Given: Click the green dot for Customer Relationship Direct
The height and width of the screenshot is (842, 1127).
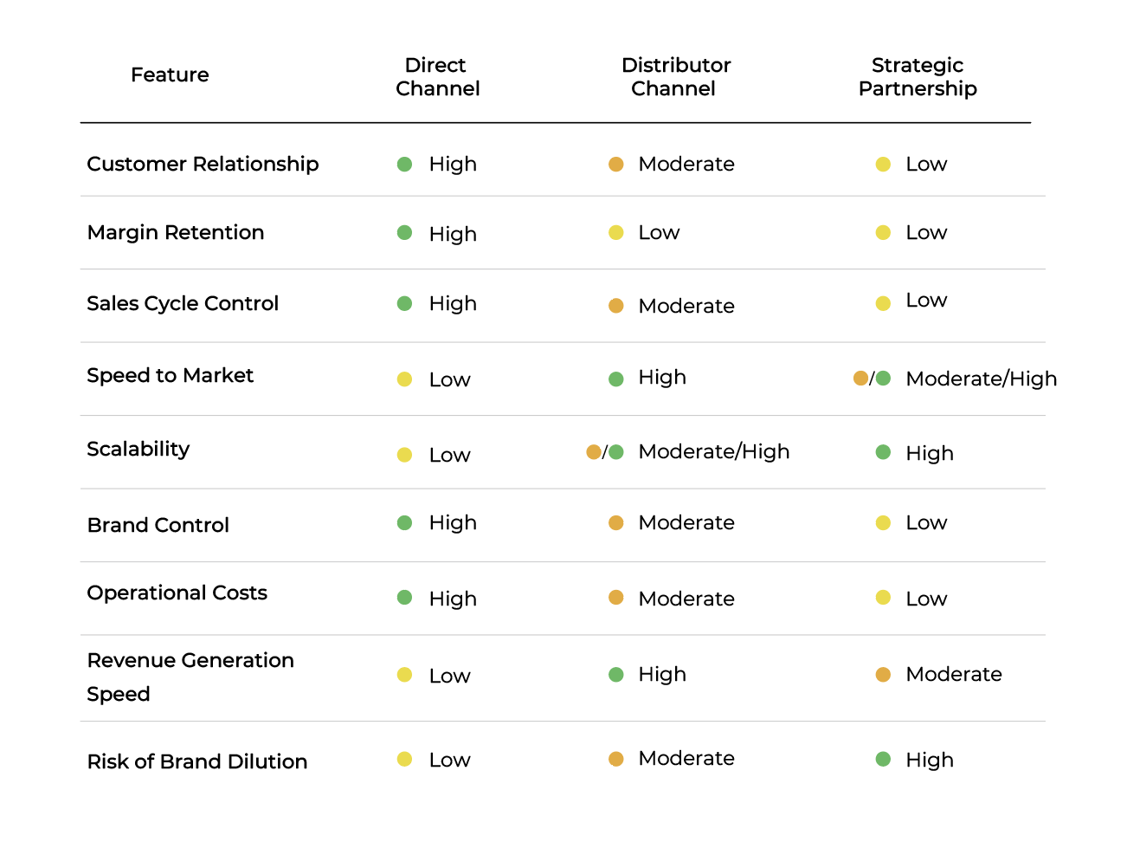Looking at the screenshot, I should [404, 164].
